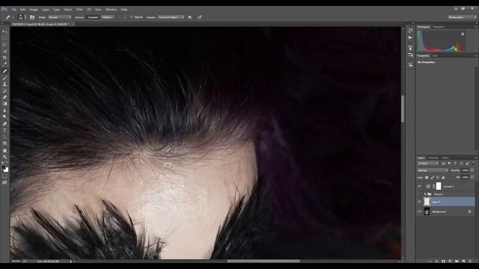Open the History panel icon

pos(410,30)
